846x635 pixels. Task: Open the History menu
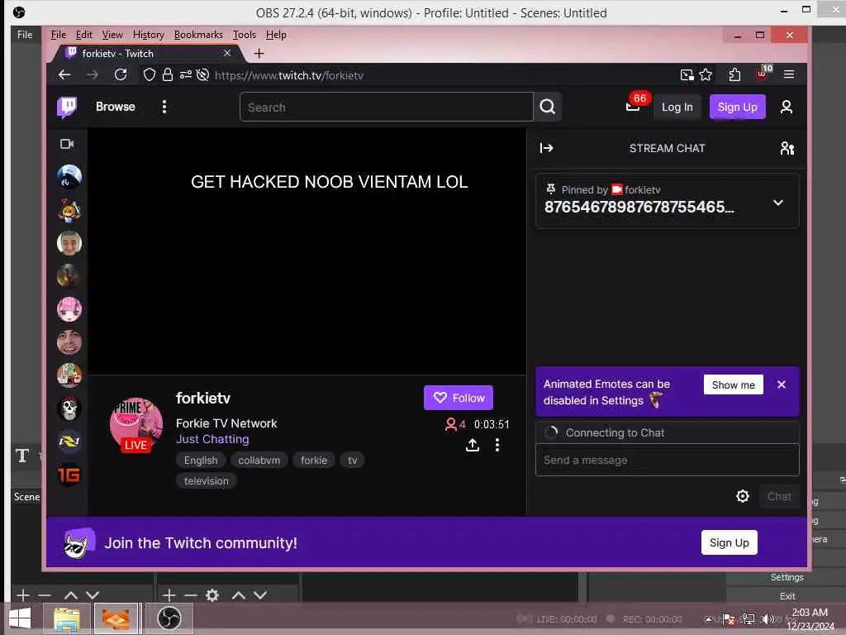click(x=149, y=35)
